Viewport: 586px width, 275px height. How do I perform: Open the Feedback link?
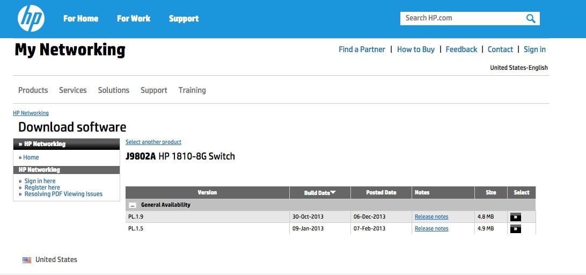click(461, 49)
